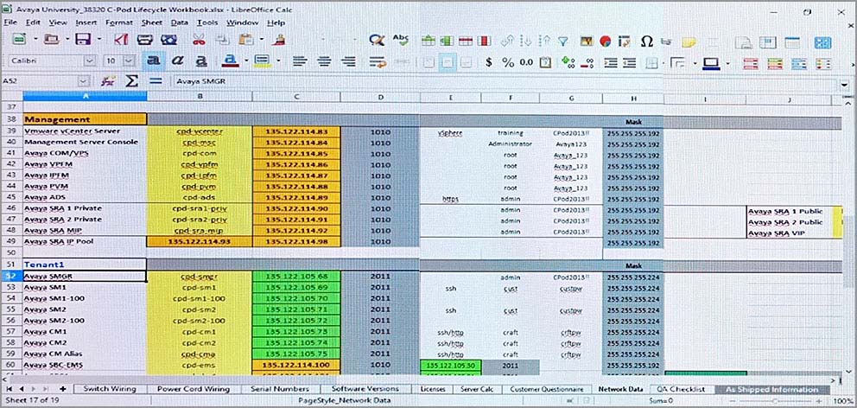Image resolution: width=857 pixels, height=408 pixels.
Task: Save the workbook with the floppy icon
Action: click(83, 40)
